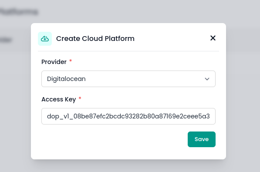
Task: Click the blurred Platforms heading behind dialog
Action: pyautogui.click(x=19, y=12)
